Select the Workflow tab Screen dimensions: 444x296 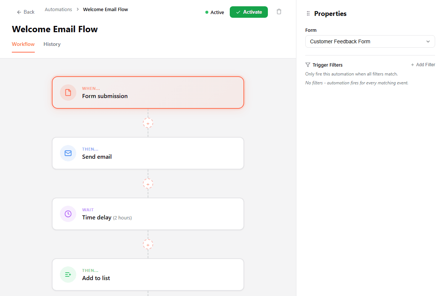pyautogui.click(x=23, y=44)
